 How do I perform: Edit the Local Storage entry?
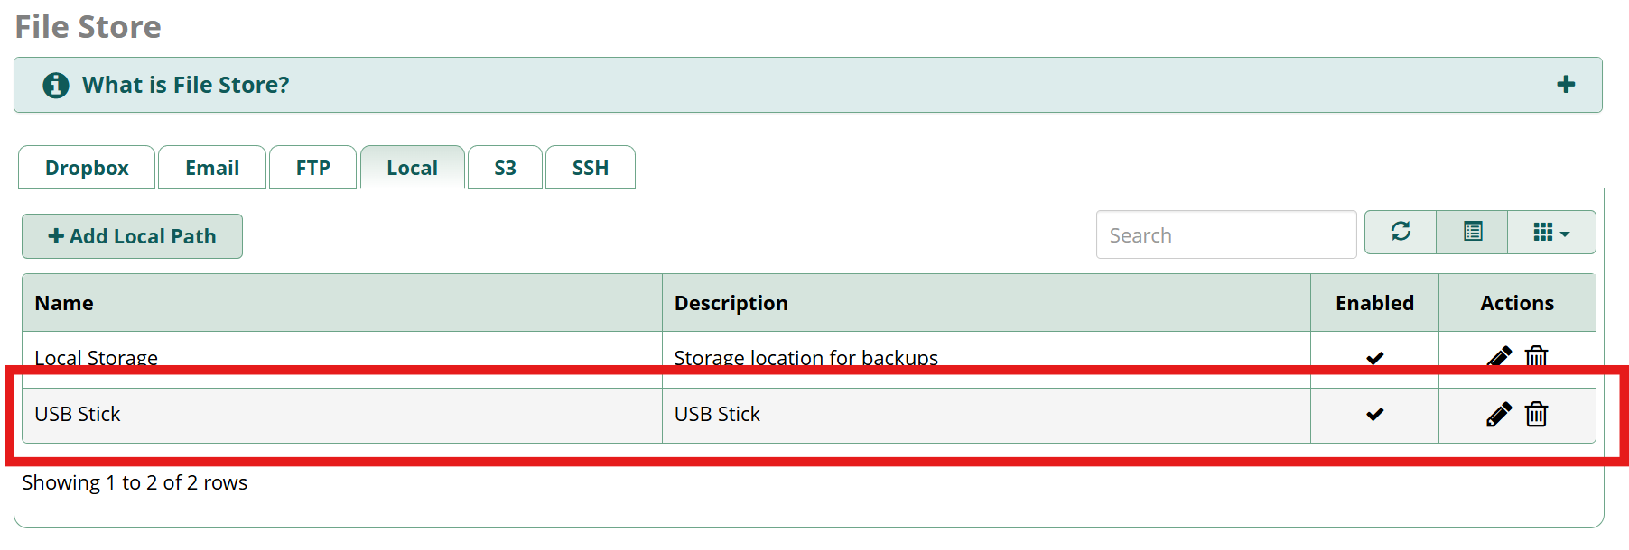pyautogui.click(x=1498, y=357)
